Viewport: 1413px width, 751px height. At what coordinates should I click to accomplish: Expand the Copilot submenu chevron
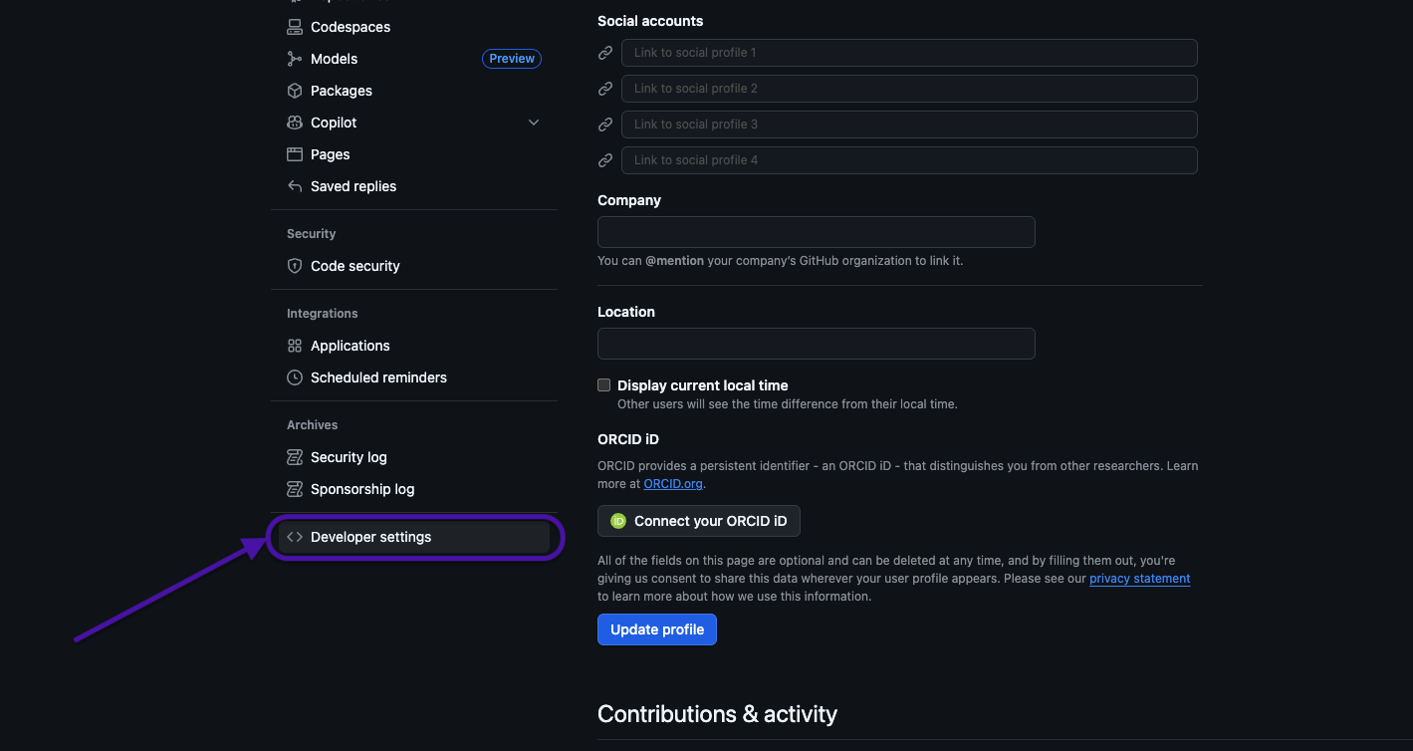pyautogui.click(x=534, y=123)
